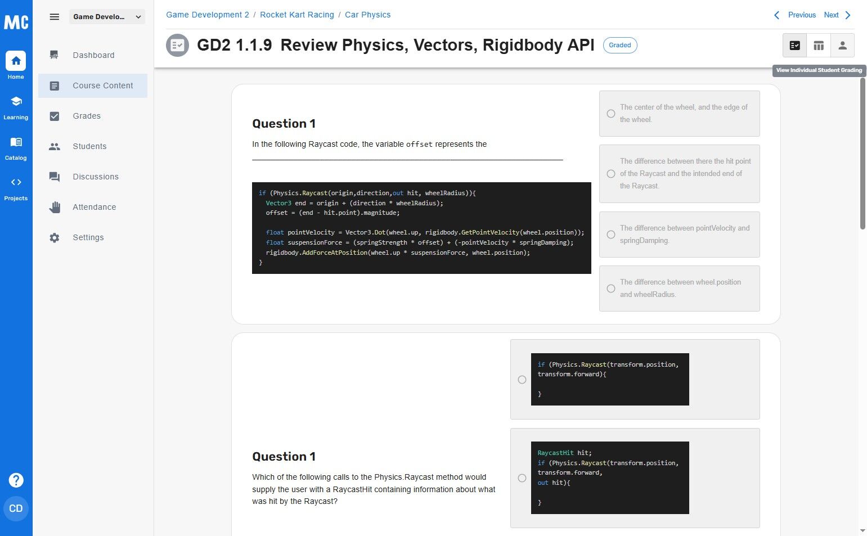Open the Projects code brackets icon

(x=16, y=182)
